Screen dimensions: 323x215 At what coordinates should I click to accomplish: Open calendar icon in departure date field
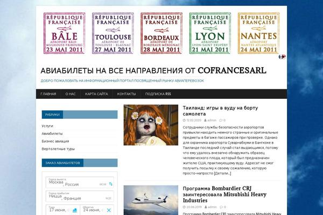click(x=75, y=210)
